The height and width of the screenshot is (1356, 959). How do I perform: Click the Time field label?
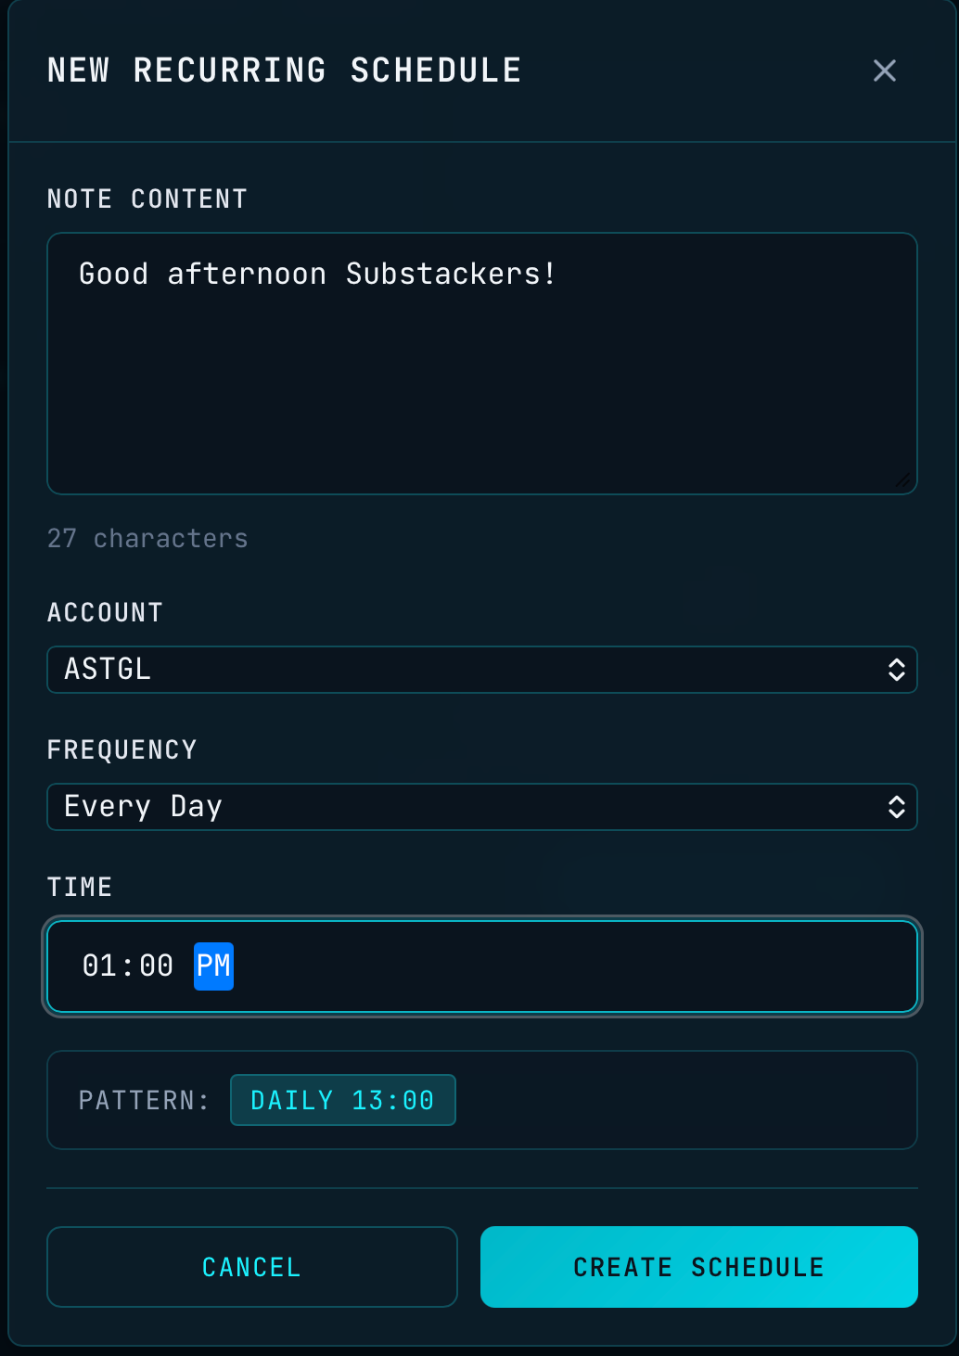pos(80,888)
